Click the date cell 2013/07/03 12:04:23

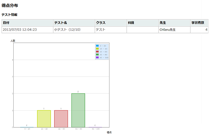coord(20,30)
